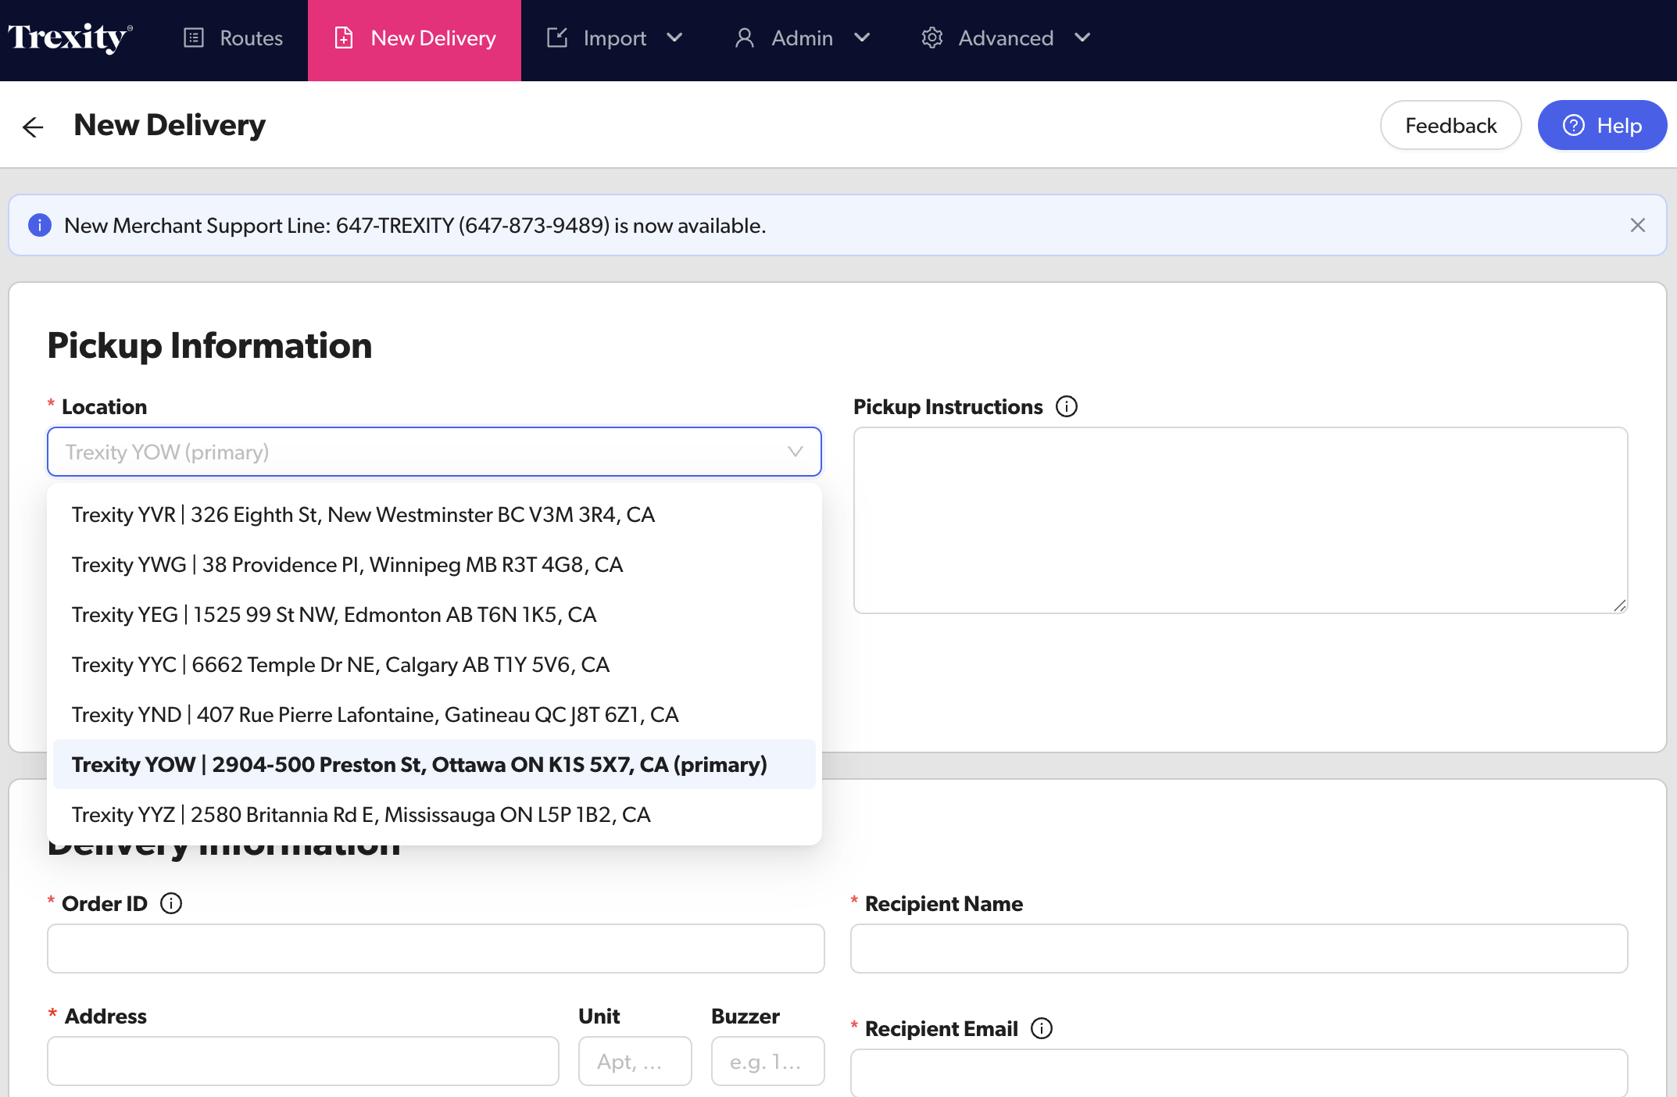
Task: Click the Buzzer input field
Action: 768,1061
